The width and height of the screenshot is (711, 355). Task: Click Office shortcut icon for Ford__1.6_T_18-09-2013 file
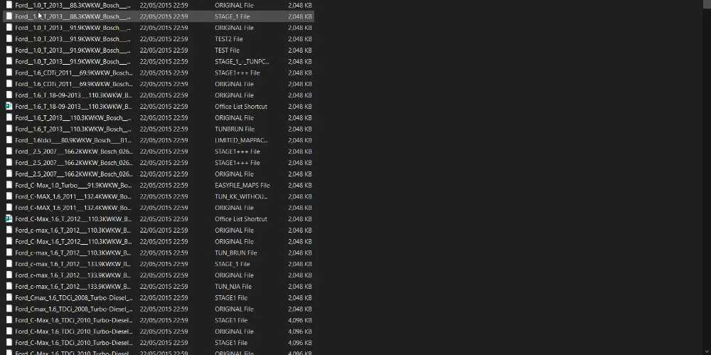tap(9, 106)
